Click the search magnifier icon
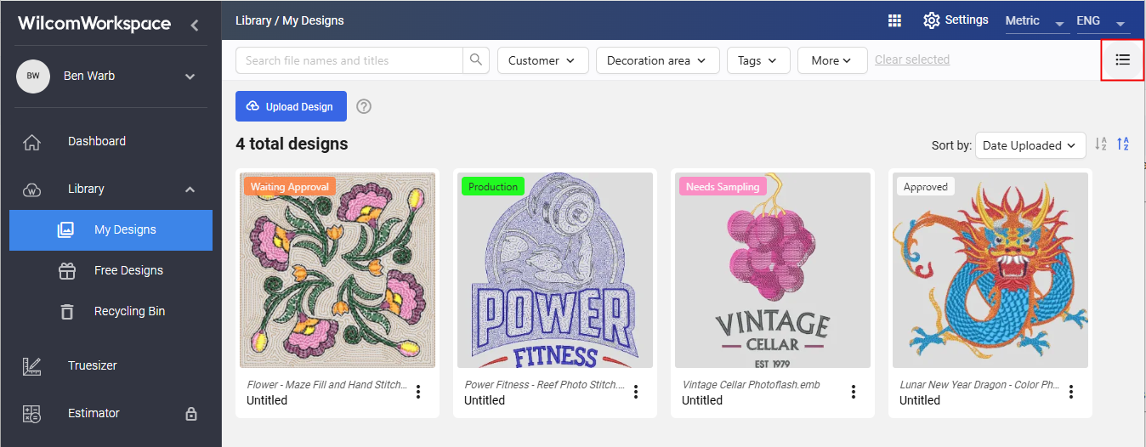The width and height of the screenshot is (1146, 447). [475, 60]
